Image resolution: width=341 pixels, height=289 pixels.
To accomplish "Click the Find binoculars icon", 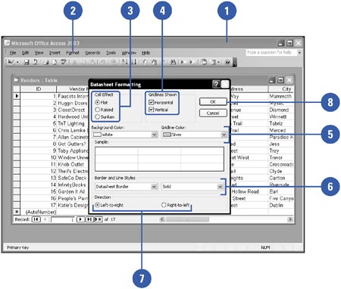I will pos(173,62).
